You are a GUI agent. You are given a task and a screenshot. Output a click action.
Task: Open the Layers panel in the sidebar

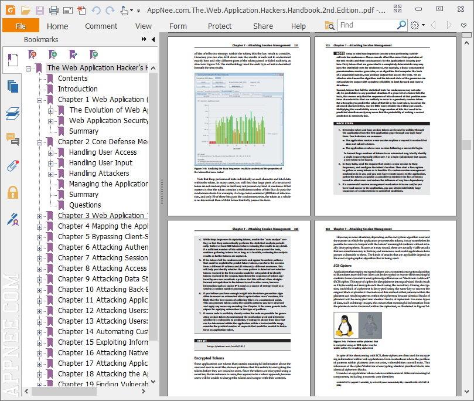tap(13, 113)
